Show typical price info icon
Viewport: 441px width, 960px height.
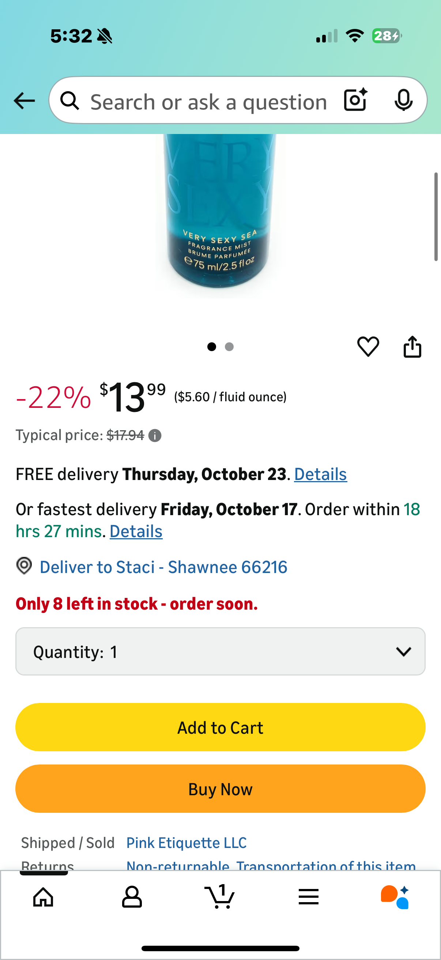155,435
